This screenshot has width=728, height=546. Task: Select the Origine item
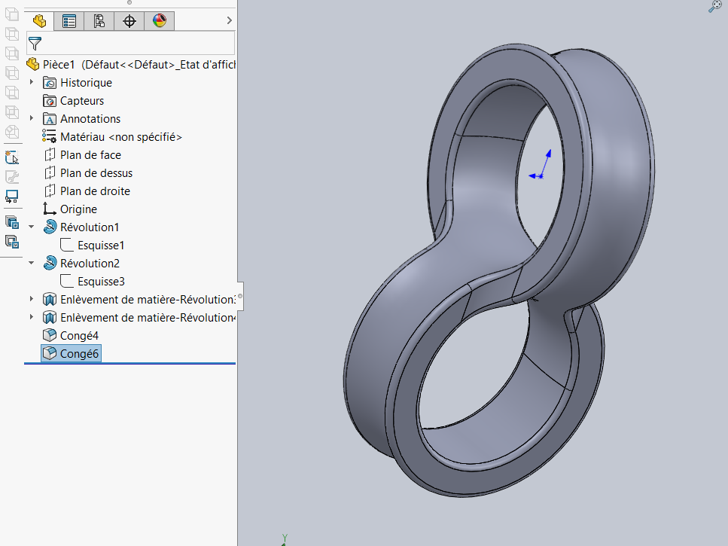pyautogui.click(x=78, y=209)
